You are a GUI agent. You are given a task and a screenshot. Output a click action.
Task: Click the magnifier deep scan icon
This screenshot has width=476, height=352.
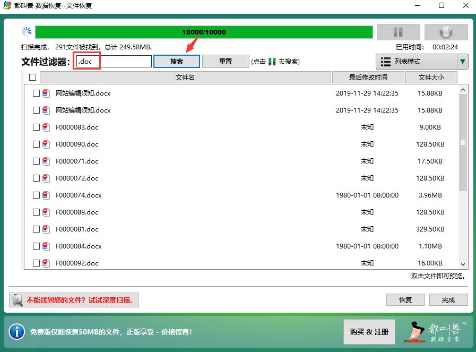point(18,300)
